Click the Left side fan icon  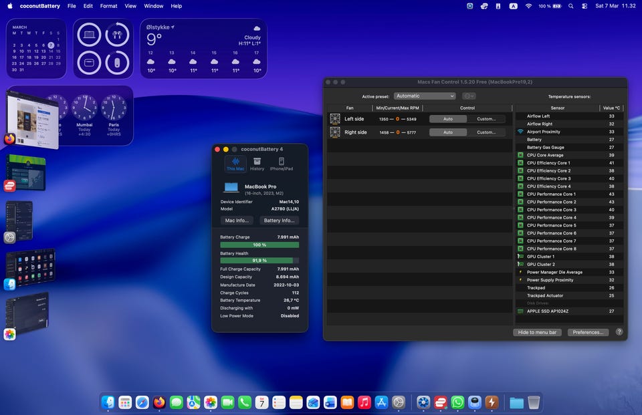click(x=335, y=119)
